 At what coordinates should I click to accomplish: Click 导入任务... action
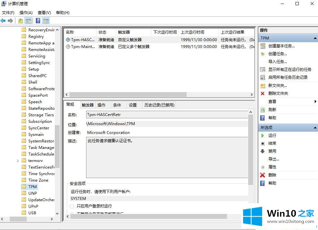point(278,61)
